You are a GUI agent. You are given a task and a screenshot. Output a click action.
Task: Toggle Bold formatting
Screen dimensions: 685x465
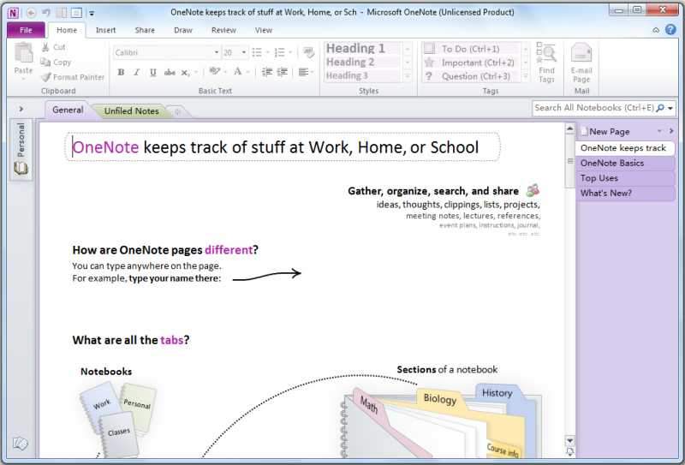[121, 72]
